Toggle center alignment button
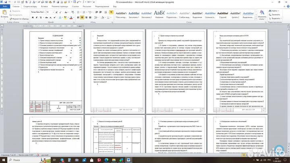Viewport: 290px width, 163px height. coord(82,18)
